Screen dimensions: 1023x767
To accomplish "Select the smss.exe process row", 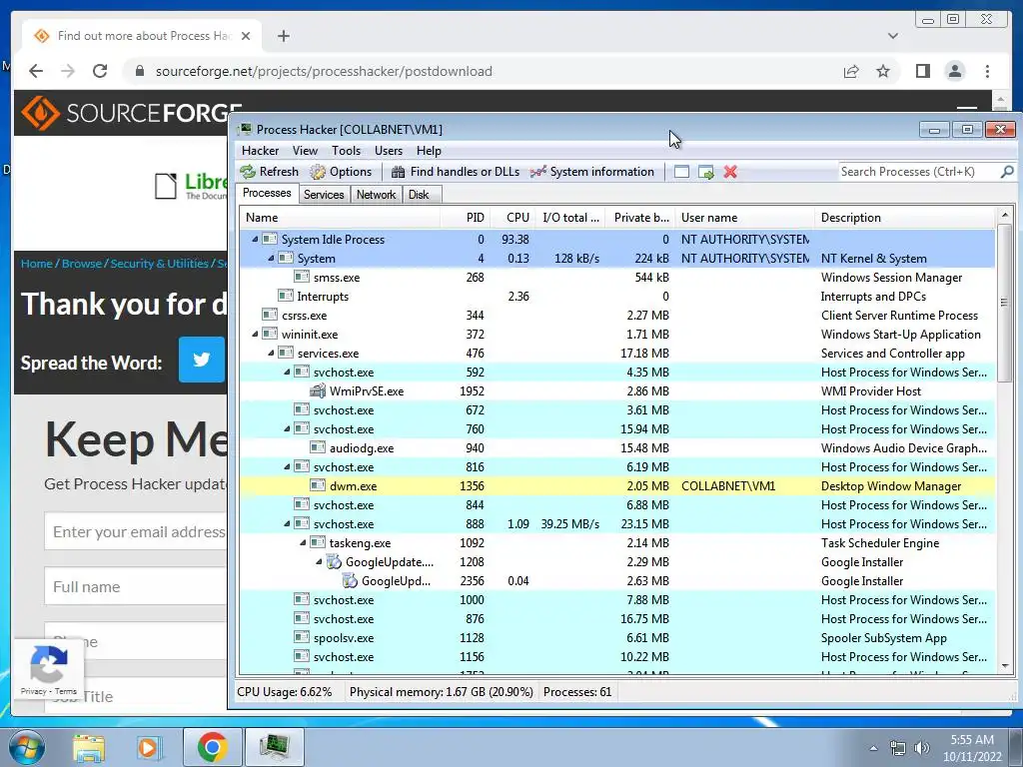I will point(617,278).
